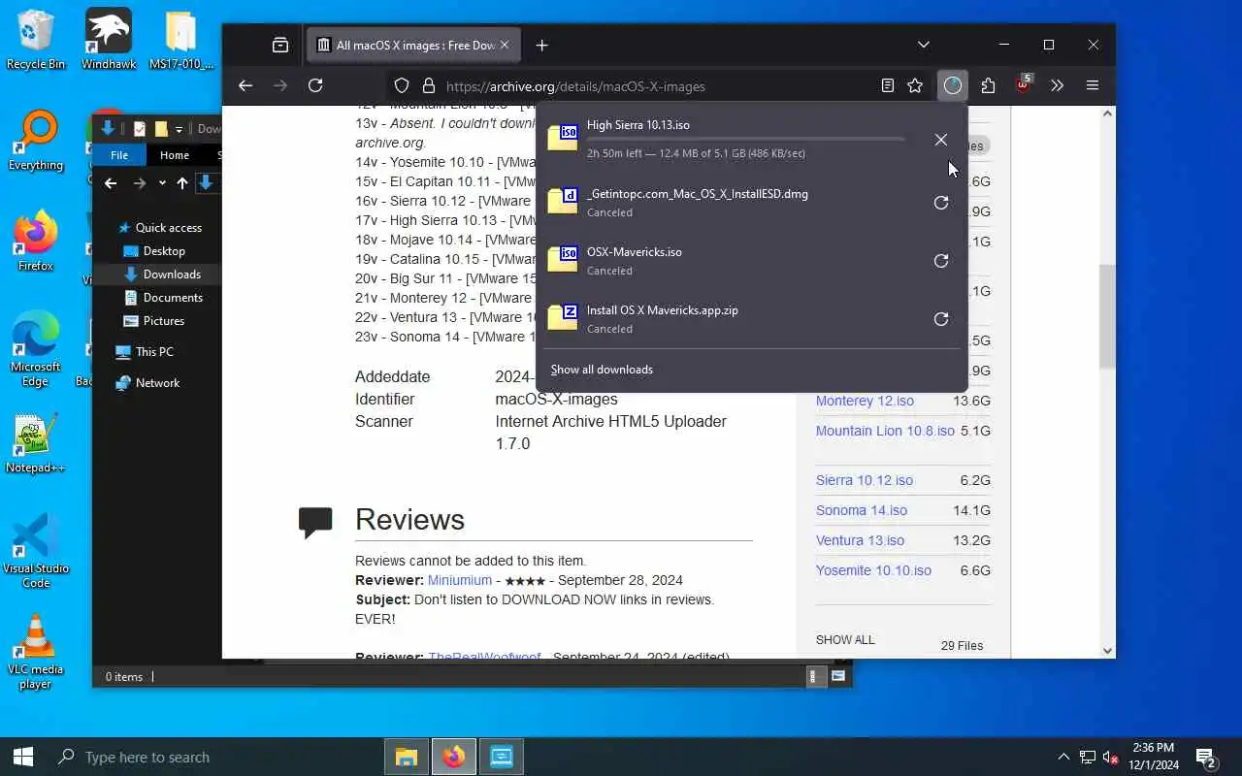Retry the _Getintopc.com_Mac_OS_X_InstallESD.dmg download
The width and height of the screenshot is (1242, 776).
tap(940, 203)
